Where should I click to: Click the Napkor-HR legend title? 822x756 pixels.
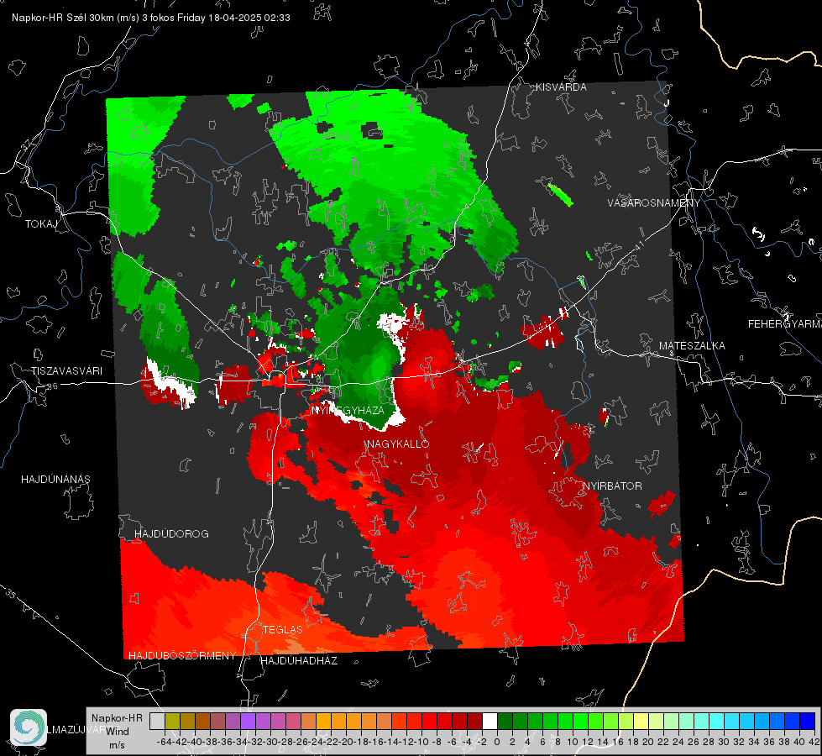tap(117, 717)
